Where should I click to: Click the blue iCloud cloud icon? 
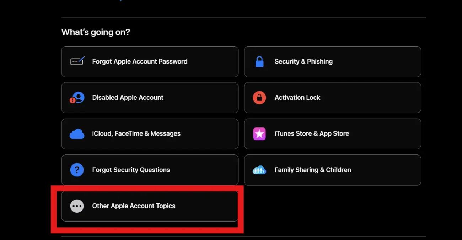77,134
